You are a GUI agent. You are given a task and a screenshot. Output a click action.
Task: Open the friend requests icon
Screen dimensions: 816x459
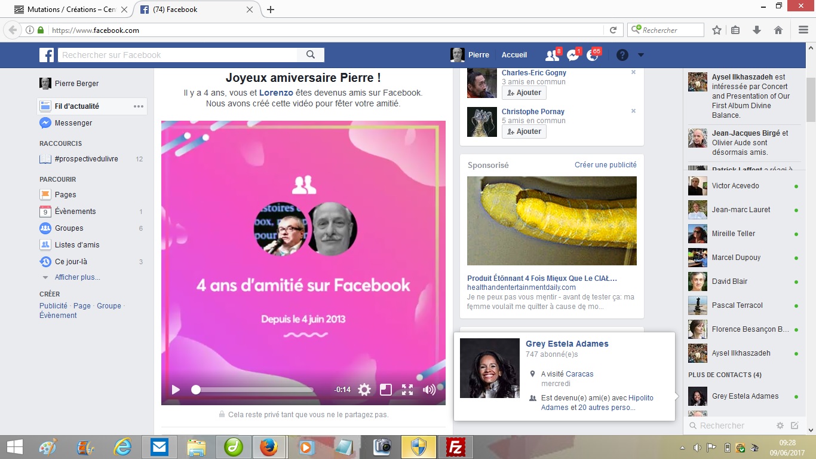(x=551, y=55)
